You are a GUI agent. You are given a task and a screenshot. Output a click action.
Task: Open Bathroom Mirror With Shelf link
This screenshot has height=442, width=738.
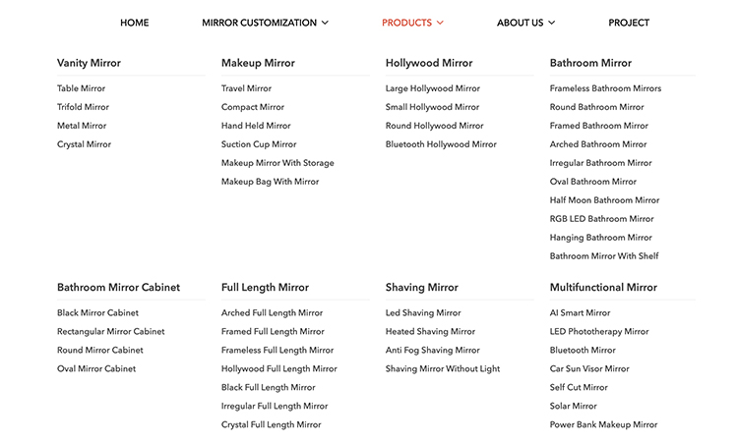pyautogui.click(x=604, y=256)
